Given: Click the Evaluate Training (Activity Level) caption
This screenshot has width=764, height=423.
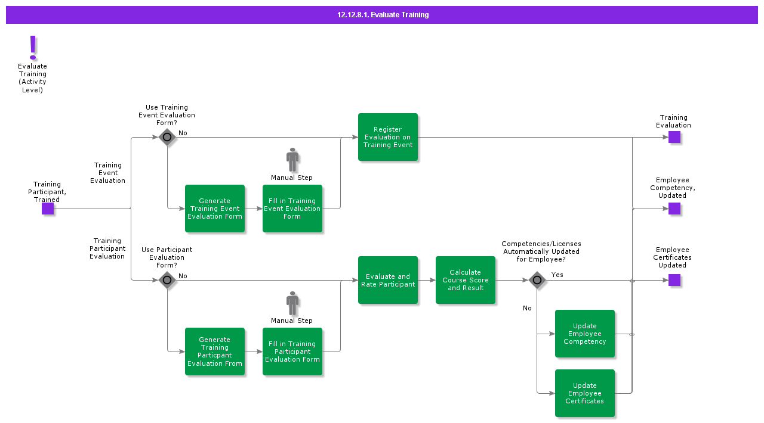Looking at the screenshot, I should (x=32, y=78).
